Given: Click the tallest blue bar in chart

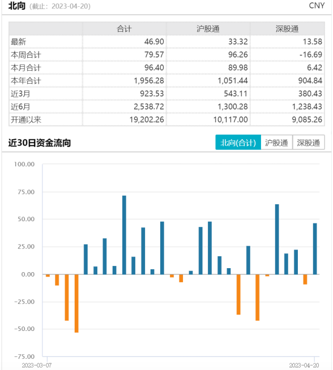Looking at the screenshot, I should [x=124, y=235].
